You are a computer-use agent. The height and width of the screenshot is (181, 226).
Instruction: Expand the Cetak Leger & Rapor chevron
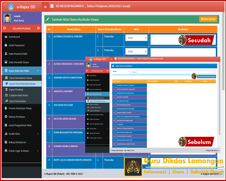point(38,151)
